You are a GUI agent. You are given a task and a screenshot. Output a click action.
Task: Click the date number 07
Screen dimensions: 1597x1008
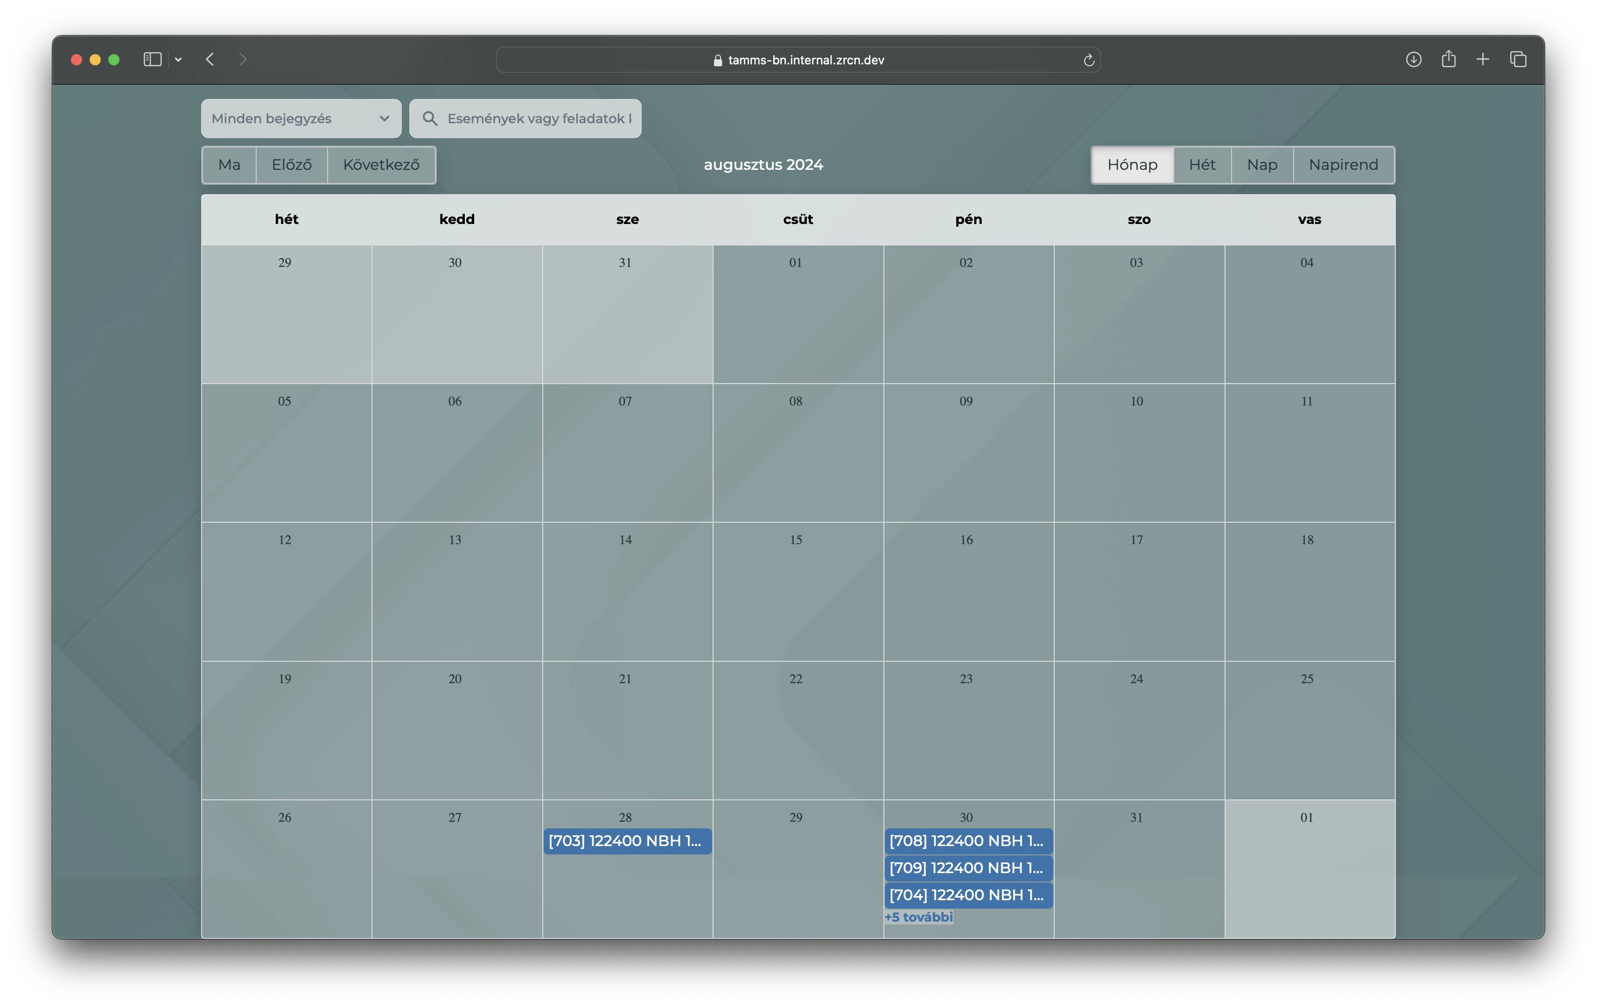(625, 401)
